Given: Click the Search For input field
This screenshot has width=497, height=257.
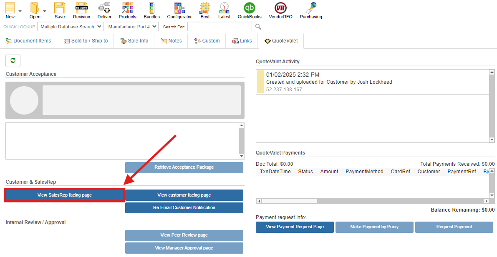Looking at the screenshot, I should pos(219,27).
